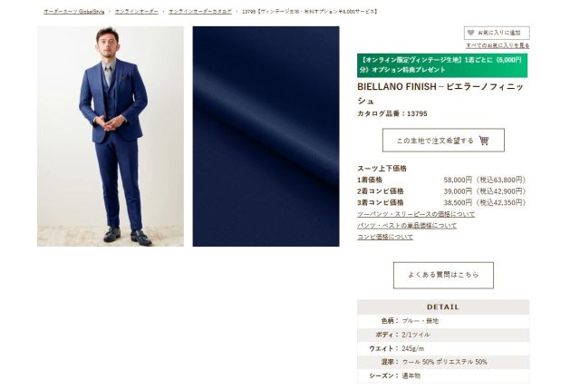
Task: Open パンツ・ベストの単品価格について link
Action: [407, 225]
